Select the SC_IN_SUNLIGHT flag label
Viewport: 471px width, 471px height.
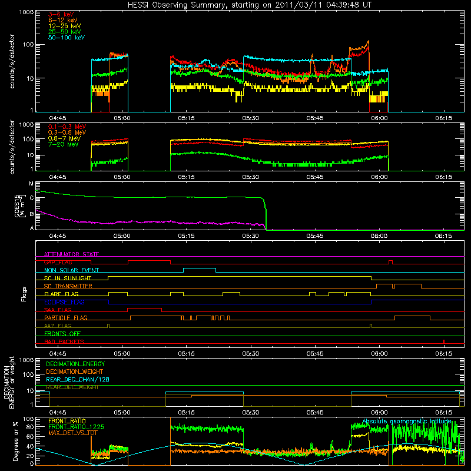pyautogui.click(x=68, y=278)
